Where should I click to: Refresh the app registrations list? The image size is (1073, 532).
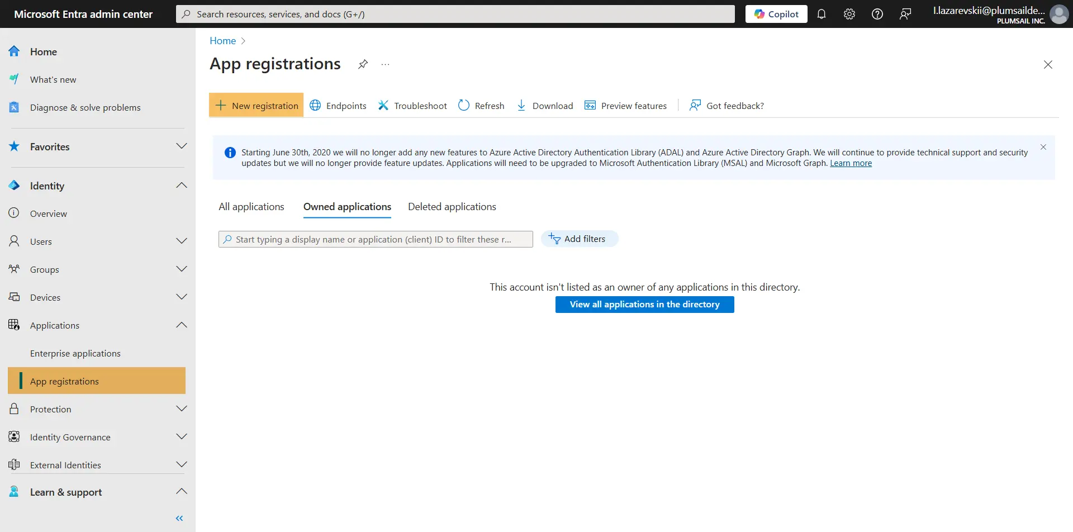click(481, 106)
